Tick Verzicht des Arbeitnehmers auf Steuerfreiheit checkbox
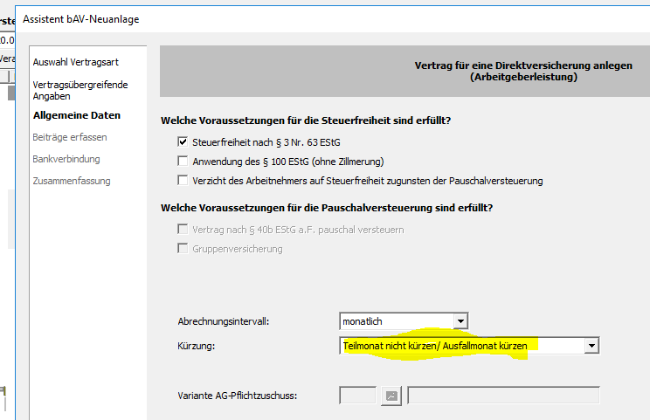 click(x=183, y=181)
